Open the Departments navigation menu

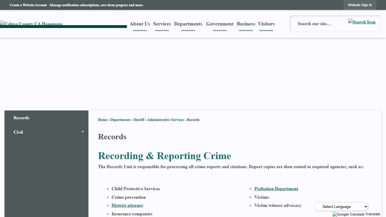(188, 24)
